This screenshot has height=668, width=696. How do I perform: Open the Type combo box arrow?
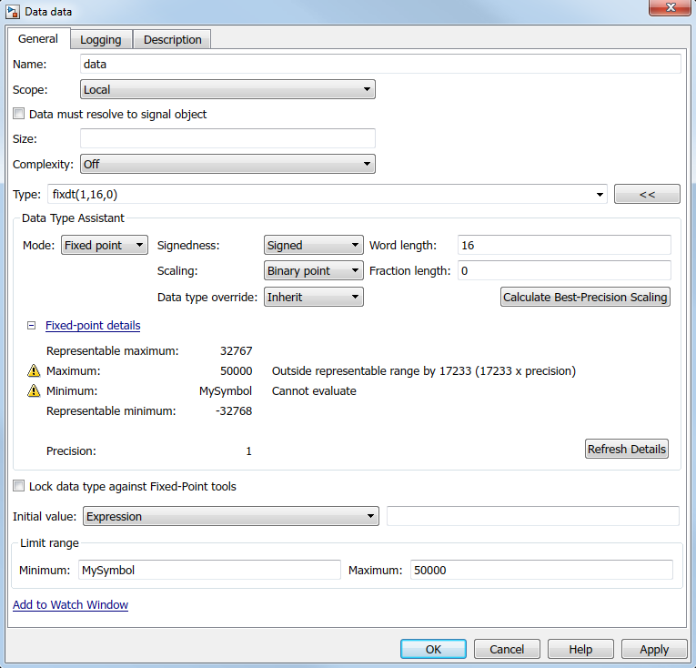600,195
